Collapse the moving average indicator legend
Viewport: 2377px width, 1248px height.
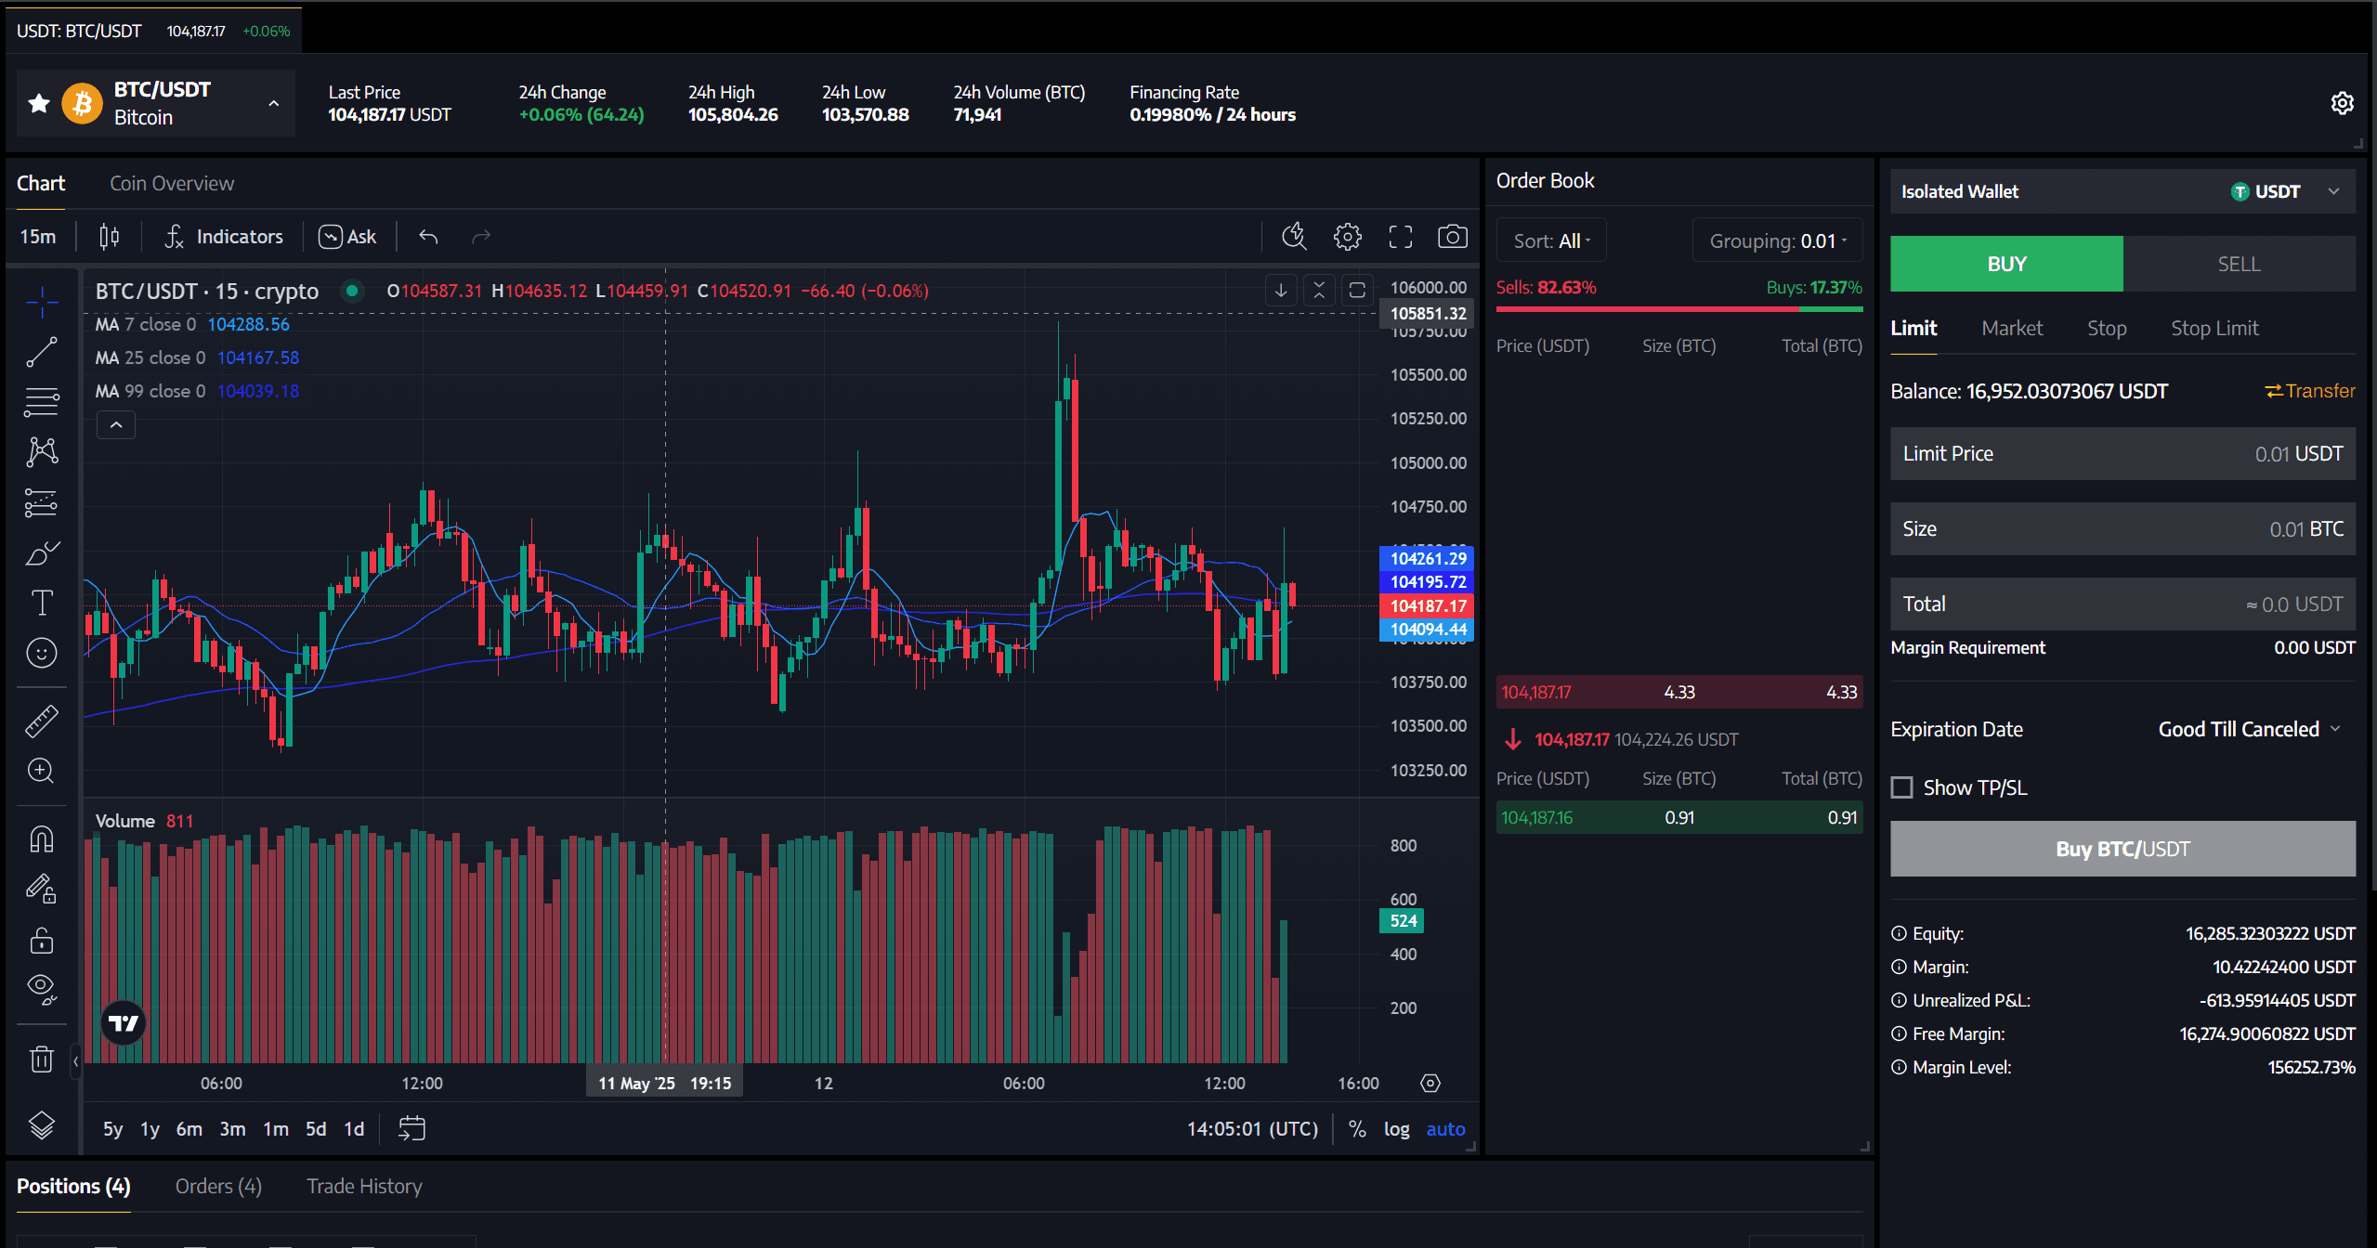(x=116, y=424)
